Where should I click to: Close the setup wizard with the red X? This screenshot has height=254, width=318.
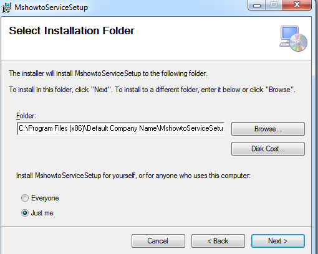[297, 5]
